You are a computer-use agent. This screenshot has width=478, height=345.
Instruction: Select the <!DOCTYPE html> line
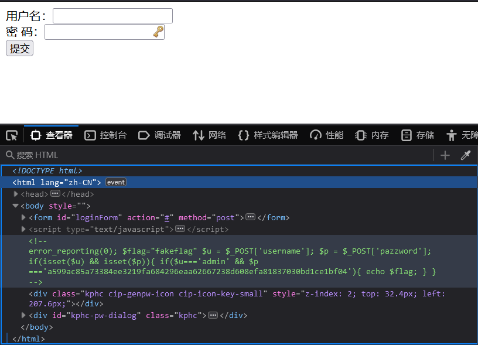(x=47, y=170)
